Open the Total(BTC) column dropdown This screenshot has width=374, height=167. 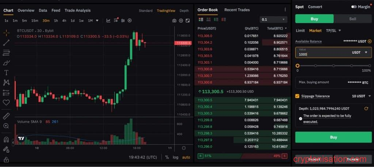point(286,28)
